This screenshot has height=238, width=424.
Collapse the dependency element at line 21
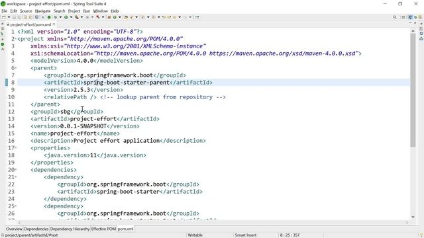click(15, 177)
